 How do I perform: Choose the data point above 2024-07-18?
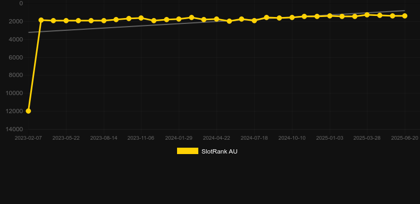click(254, 21)
